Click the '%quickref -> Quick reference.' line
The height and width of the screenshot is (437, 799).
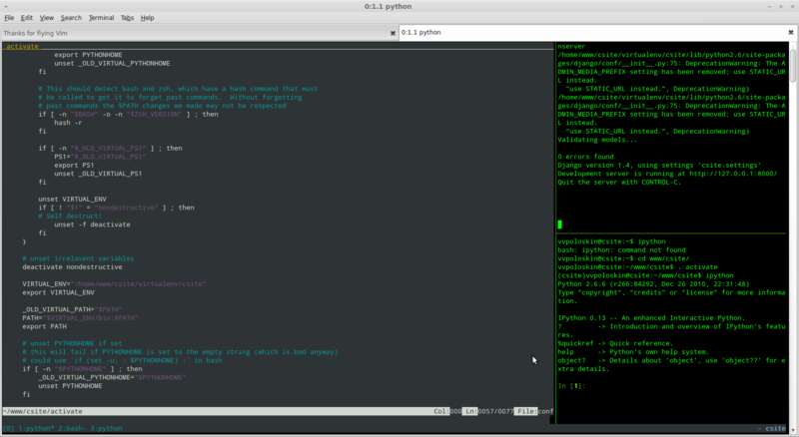click(615, 343)
